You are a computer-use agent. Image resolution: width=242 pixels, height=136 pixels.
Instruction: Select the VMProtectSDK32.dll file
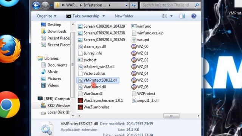click(x=98, y=80)
